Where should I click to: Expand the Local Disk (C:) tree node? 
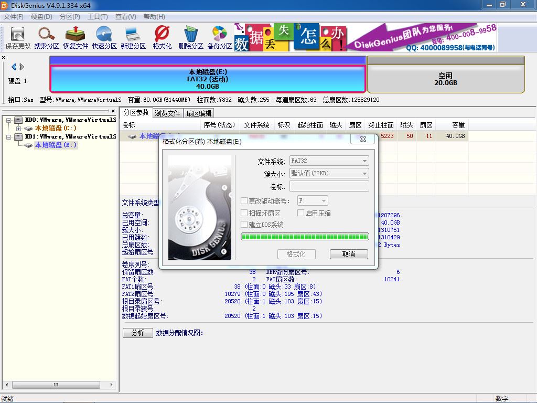(18, 129)
